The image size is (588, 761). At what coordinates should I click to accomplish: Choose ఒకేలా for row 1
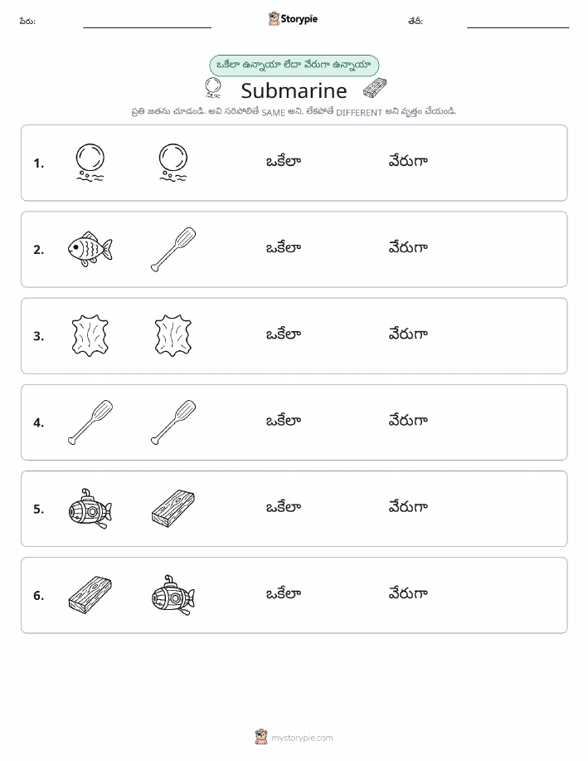click(284, 161)
